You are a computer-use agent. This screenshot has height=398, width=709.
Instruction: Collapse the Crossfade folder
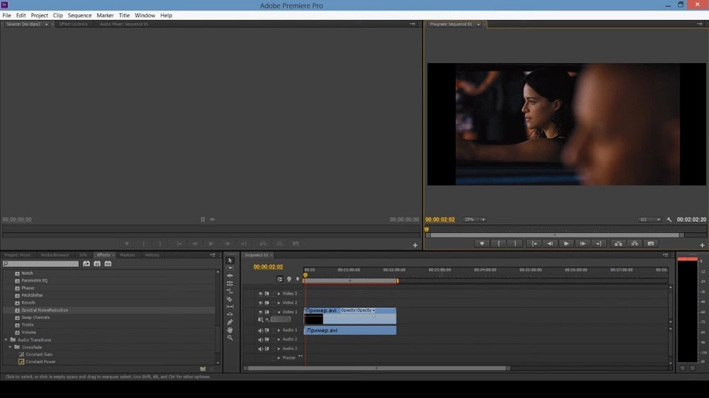pyautogui.click(x=10, y=347)
